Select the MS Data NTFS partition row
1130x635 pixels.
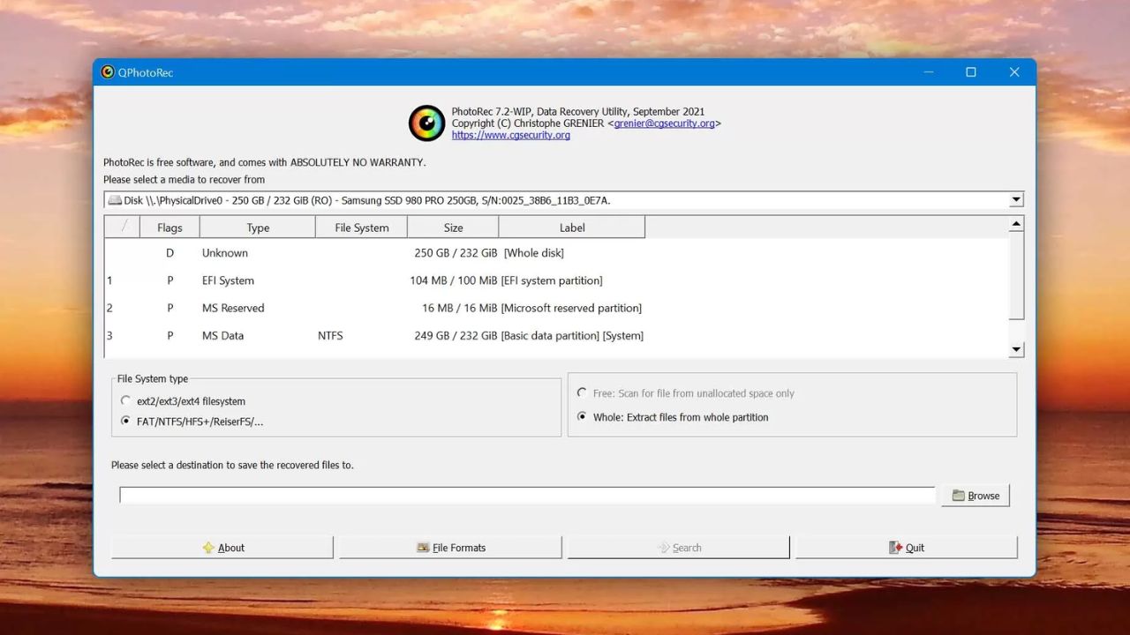click(x=556, y=335)
